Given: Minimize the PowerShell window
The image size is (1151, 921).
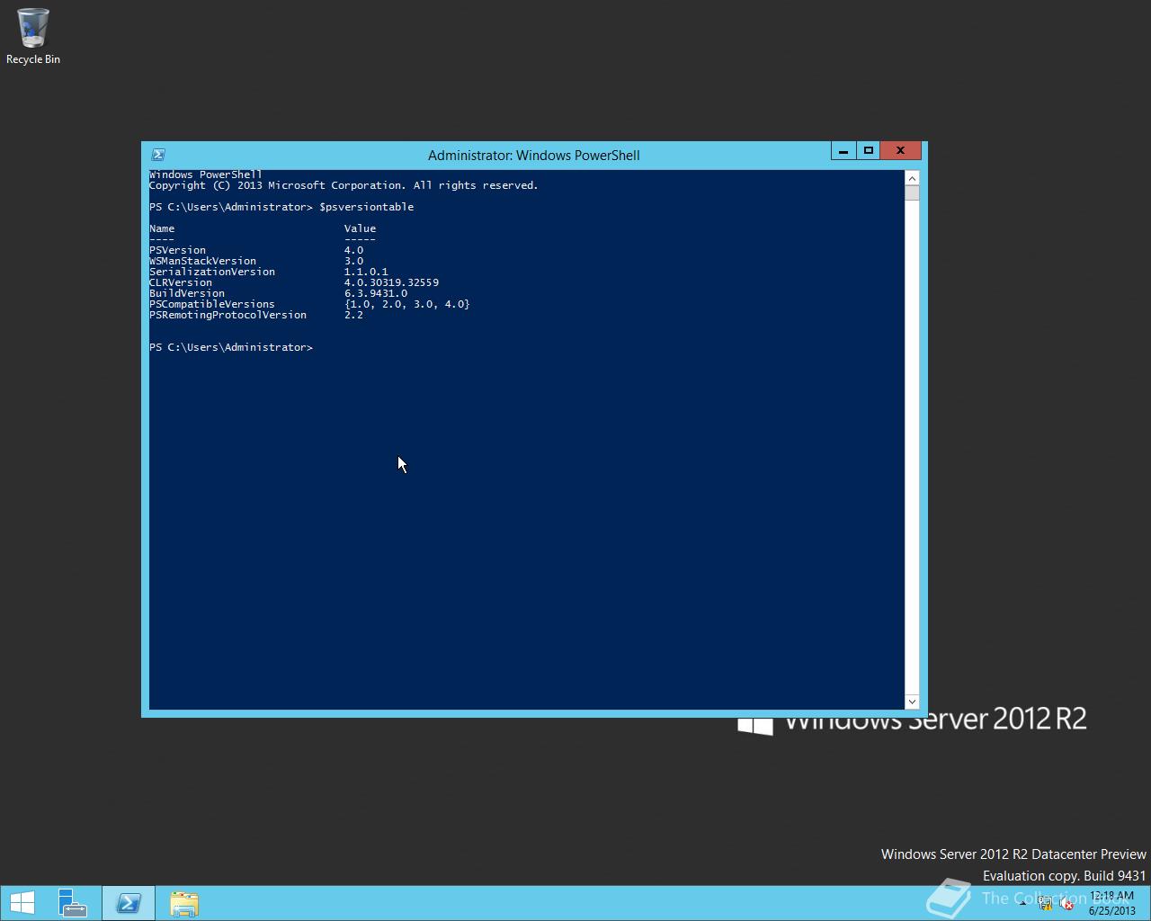Looking at the screenshot, I should (843, 151).
